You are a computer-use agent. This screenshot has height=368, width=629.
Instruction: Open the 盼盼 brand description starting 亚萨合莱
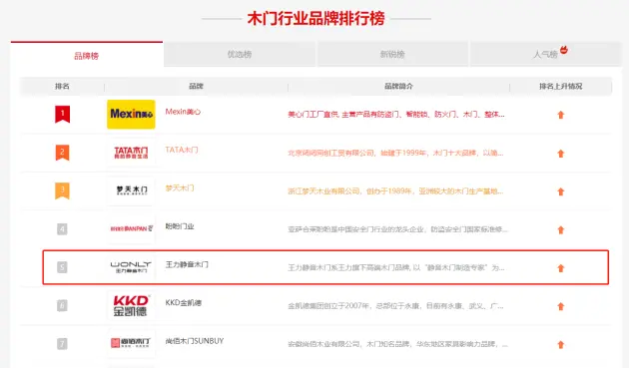(x=398, y=229)
